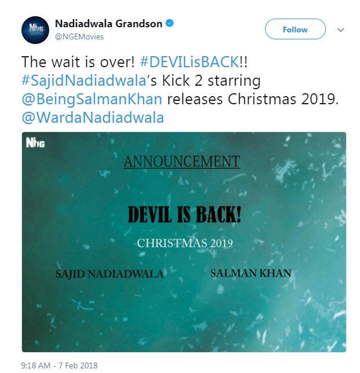Image resolution: width=360 pixels, height=373 pixels.
Task: Click the blue verified badge
Action: tap(169, 24)
